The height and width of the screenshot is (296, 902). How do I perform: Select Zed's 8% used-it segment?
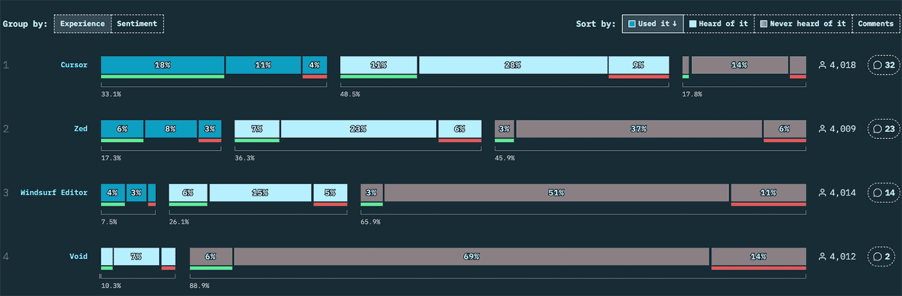click(x=171, y=129)
